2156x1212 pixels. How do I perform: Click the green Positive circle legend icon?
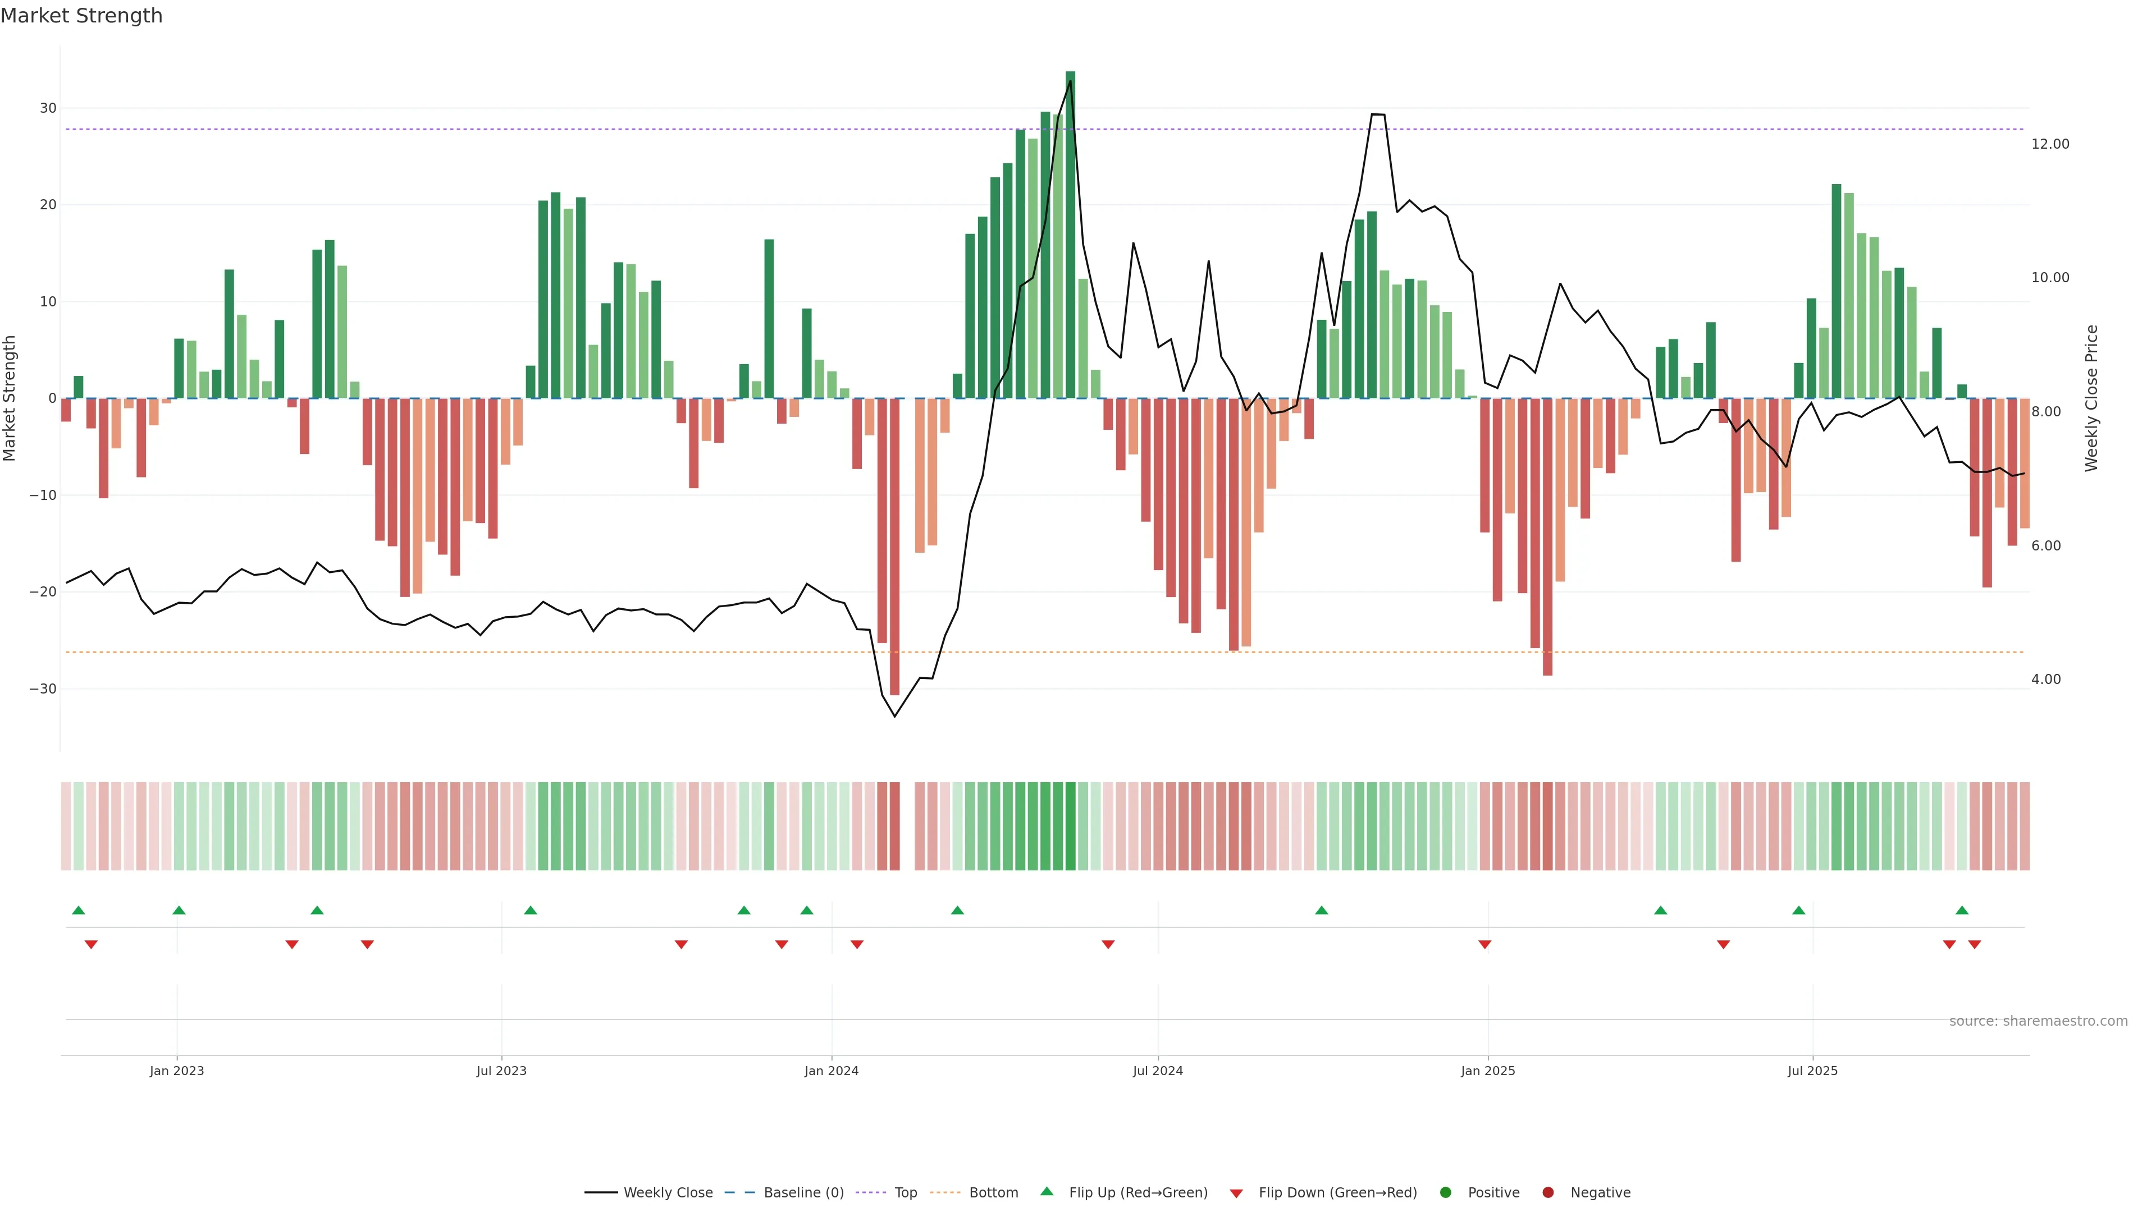coord(1445,1192)
